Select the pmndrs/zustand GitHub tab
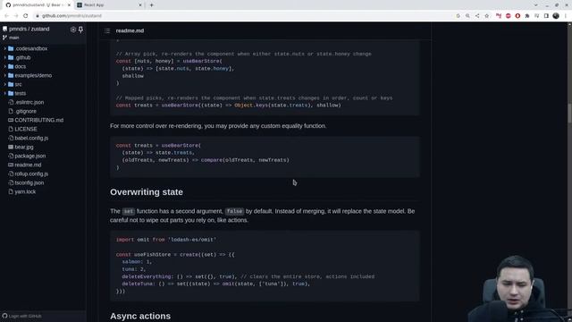Screen dimensions: 572x322 (x=38, y=5)
